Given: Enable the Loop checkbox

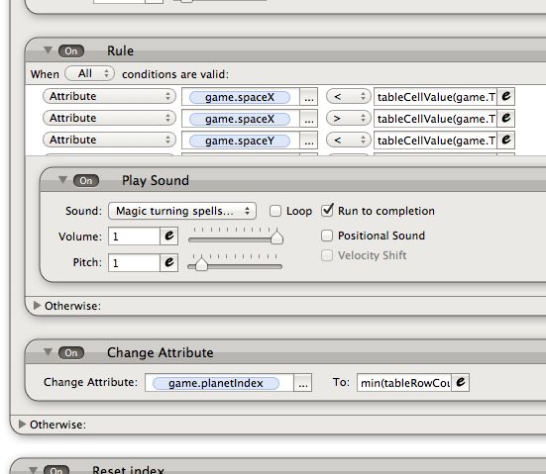Looking at the screenshot, I should (275, 211).
